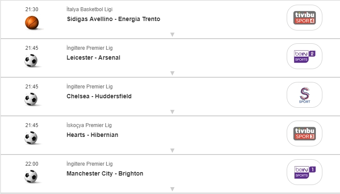Click the soccer ball beside Hearts - Hibernian
Image resolution: width=340 pixels, height=194 pixels.
(x=31, y=138)
